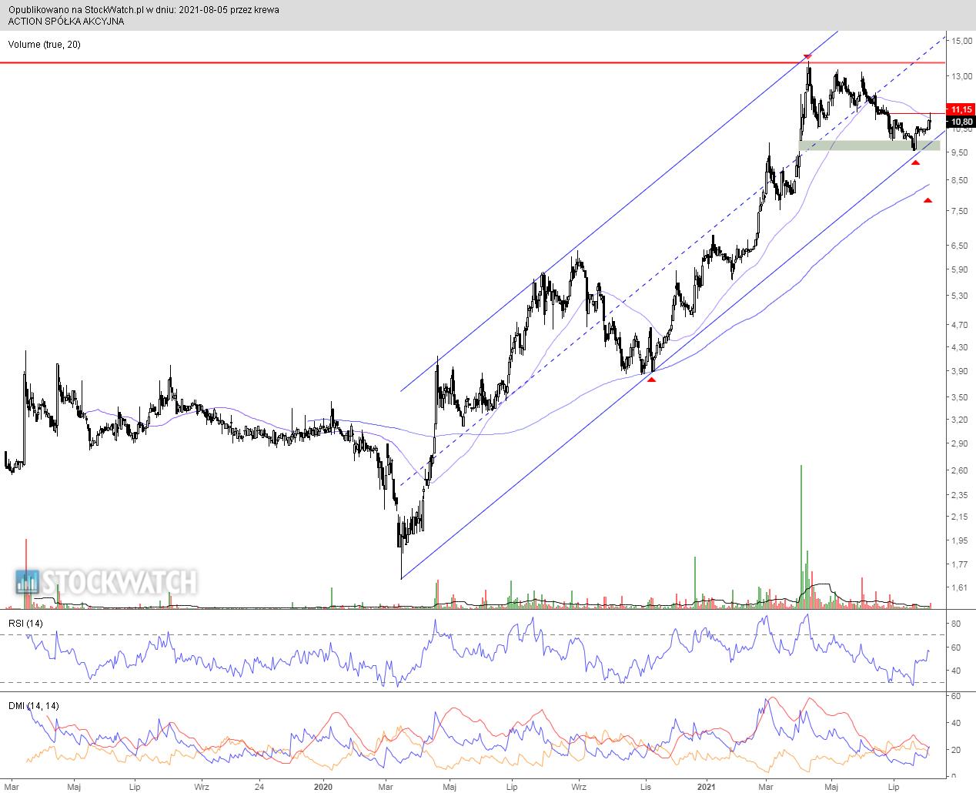Image resolution: width=976 pixels, height=793 pixels.
Task: Click the red triangle marker below the 9,50 support
Action: (x=915, y=162)
